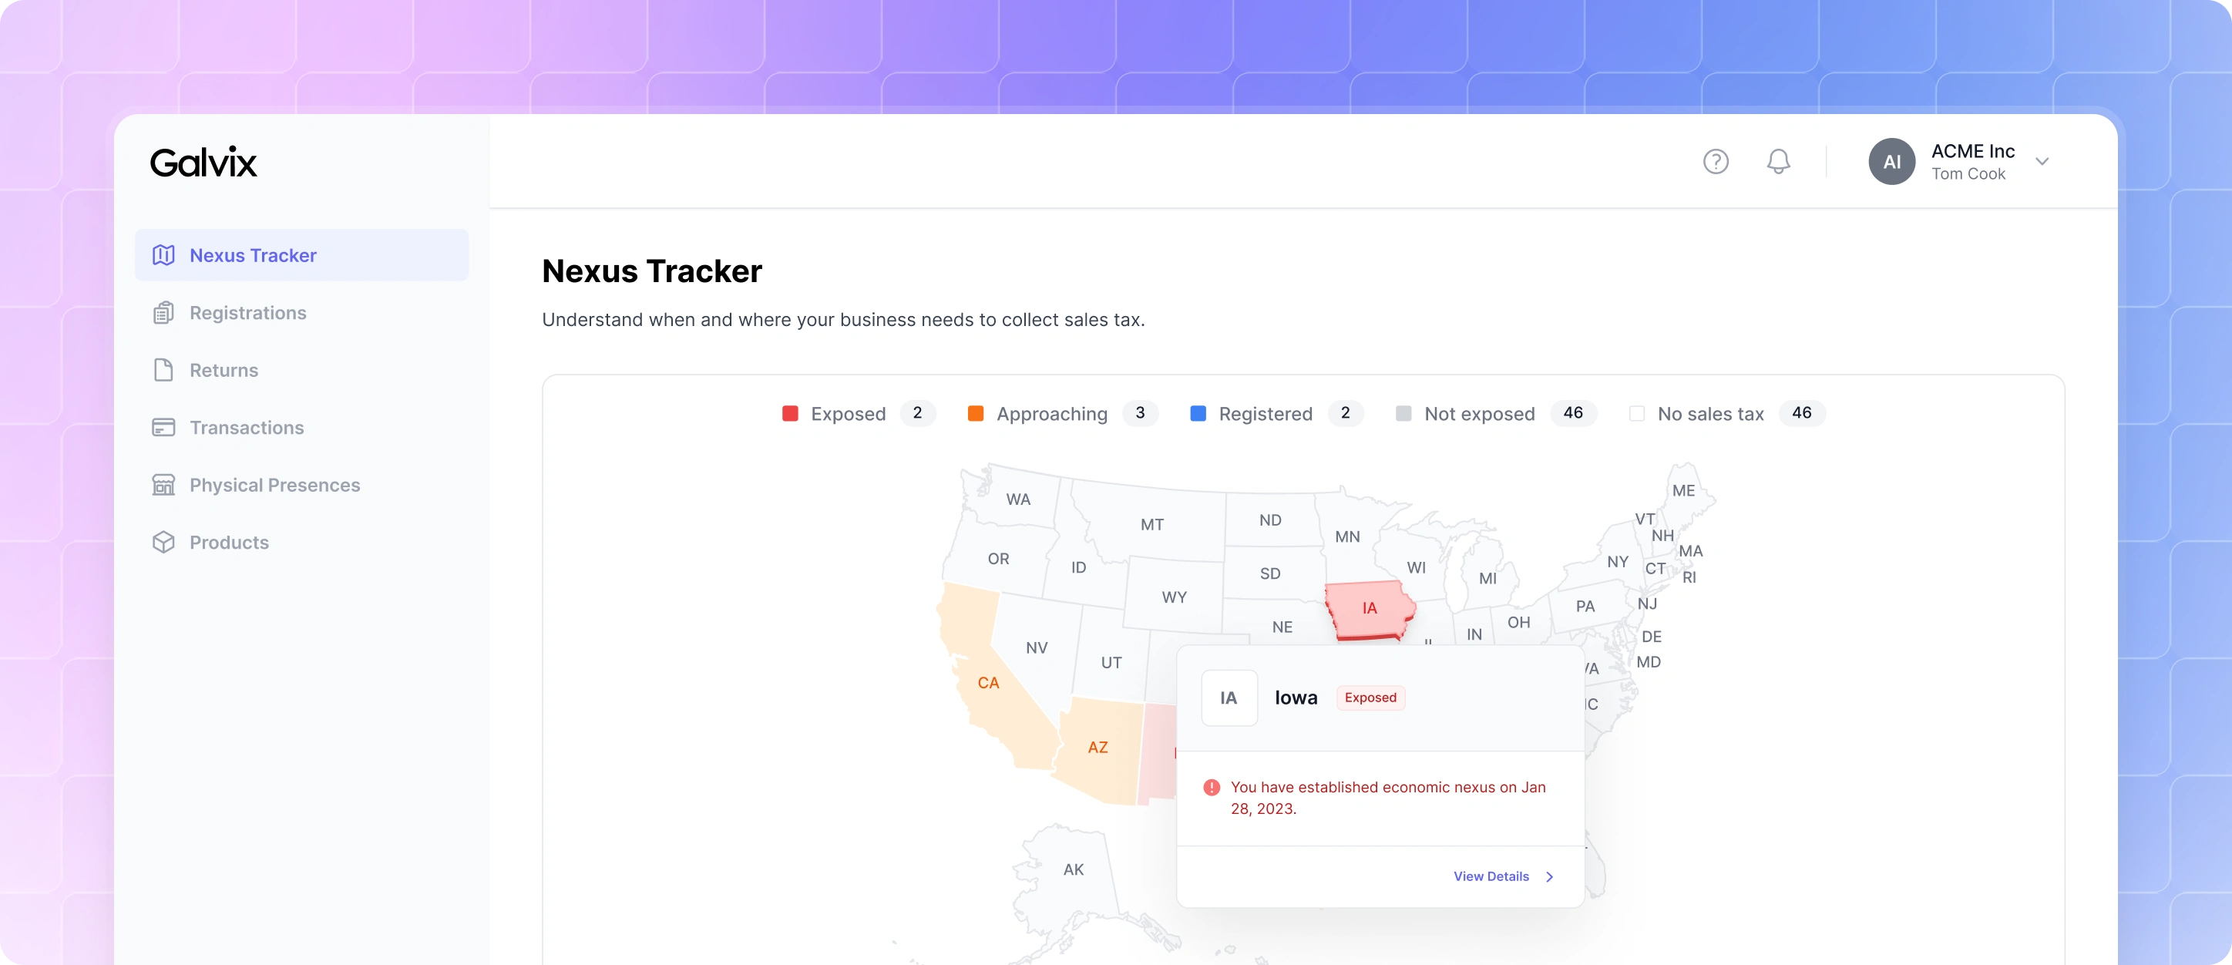Toggle the No sales tax legend filter
This screenshot has height=965, width=2232.
(1728, 413)
